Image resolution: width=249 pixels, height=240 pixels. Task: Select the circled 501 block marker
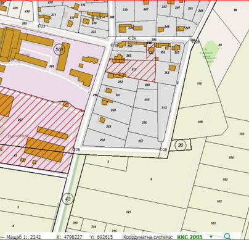pos(59,49)
